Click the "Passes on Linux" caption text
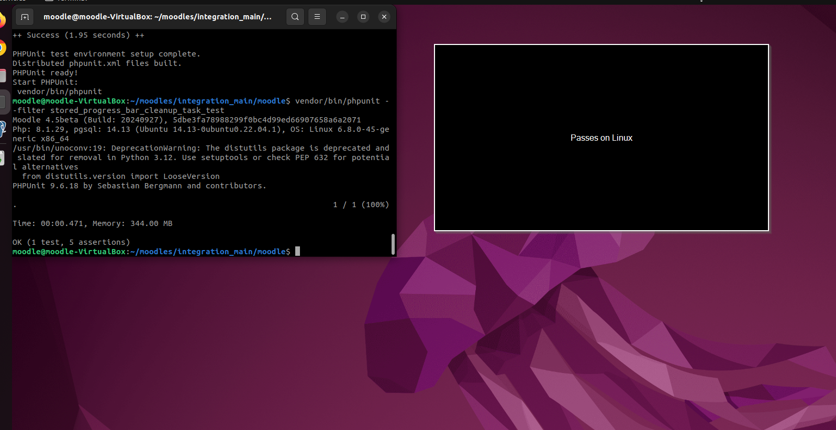Screen dimensions: 836x430 [601, 138]
